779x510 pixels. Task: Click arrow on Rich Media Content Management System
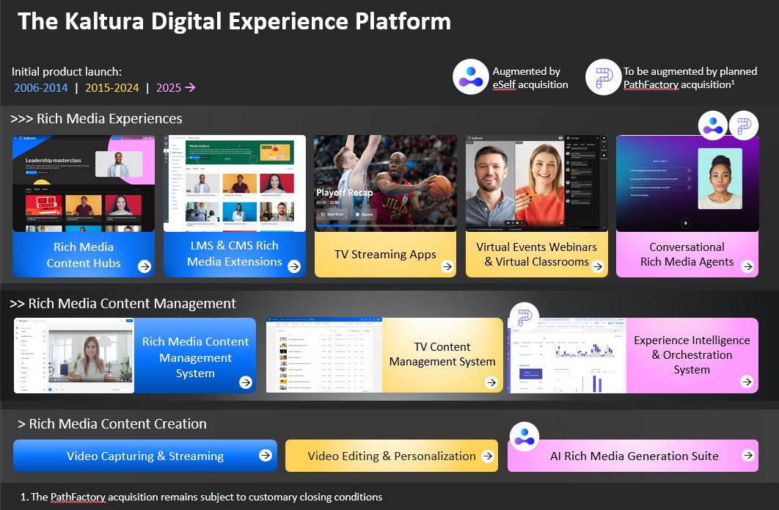click(245, 382)
